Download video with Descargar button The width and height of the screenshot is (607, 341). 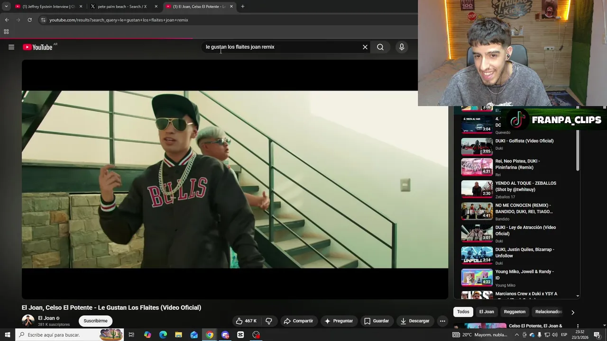[414, 321]
